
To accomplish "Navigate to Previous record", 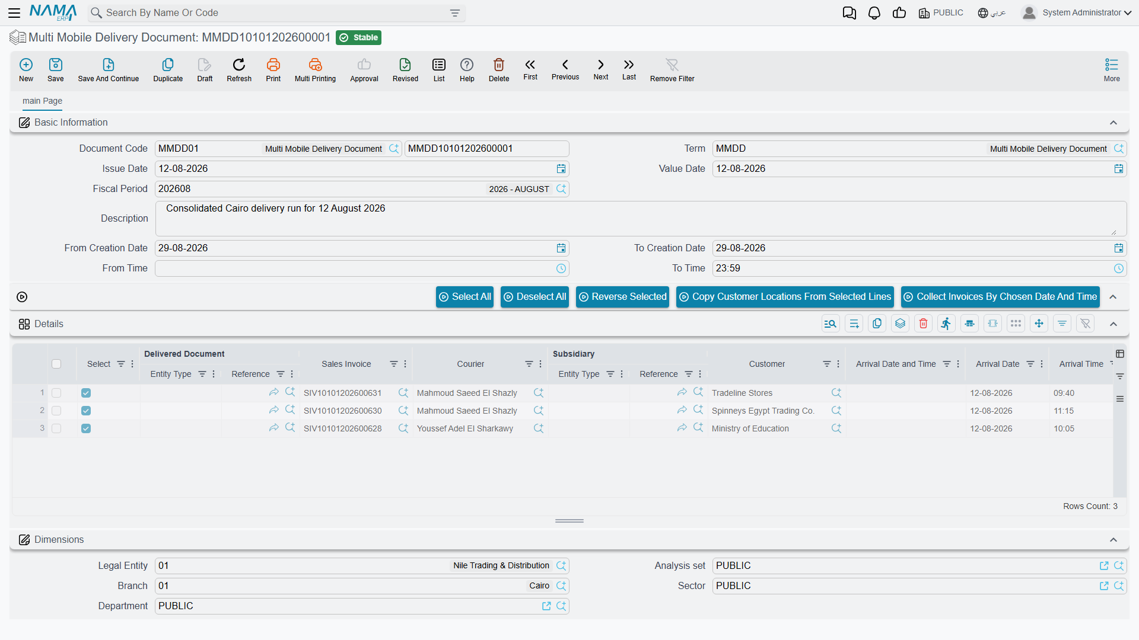I will (565, 69).
